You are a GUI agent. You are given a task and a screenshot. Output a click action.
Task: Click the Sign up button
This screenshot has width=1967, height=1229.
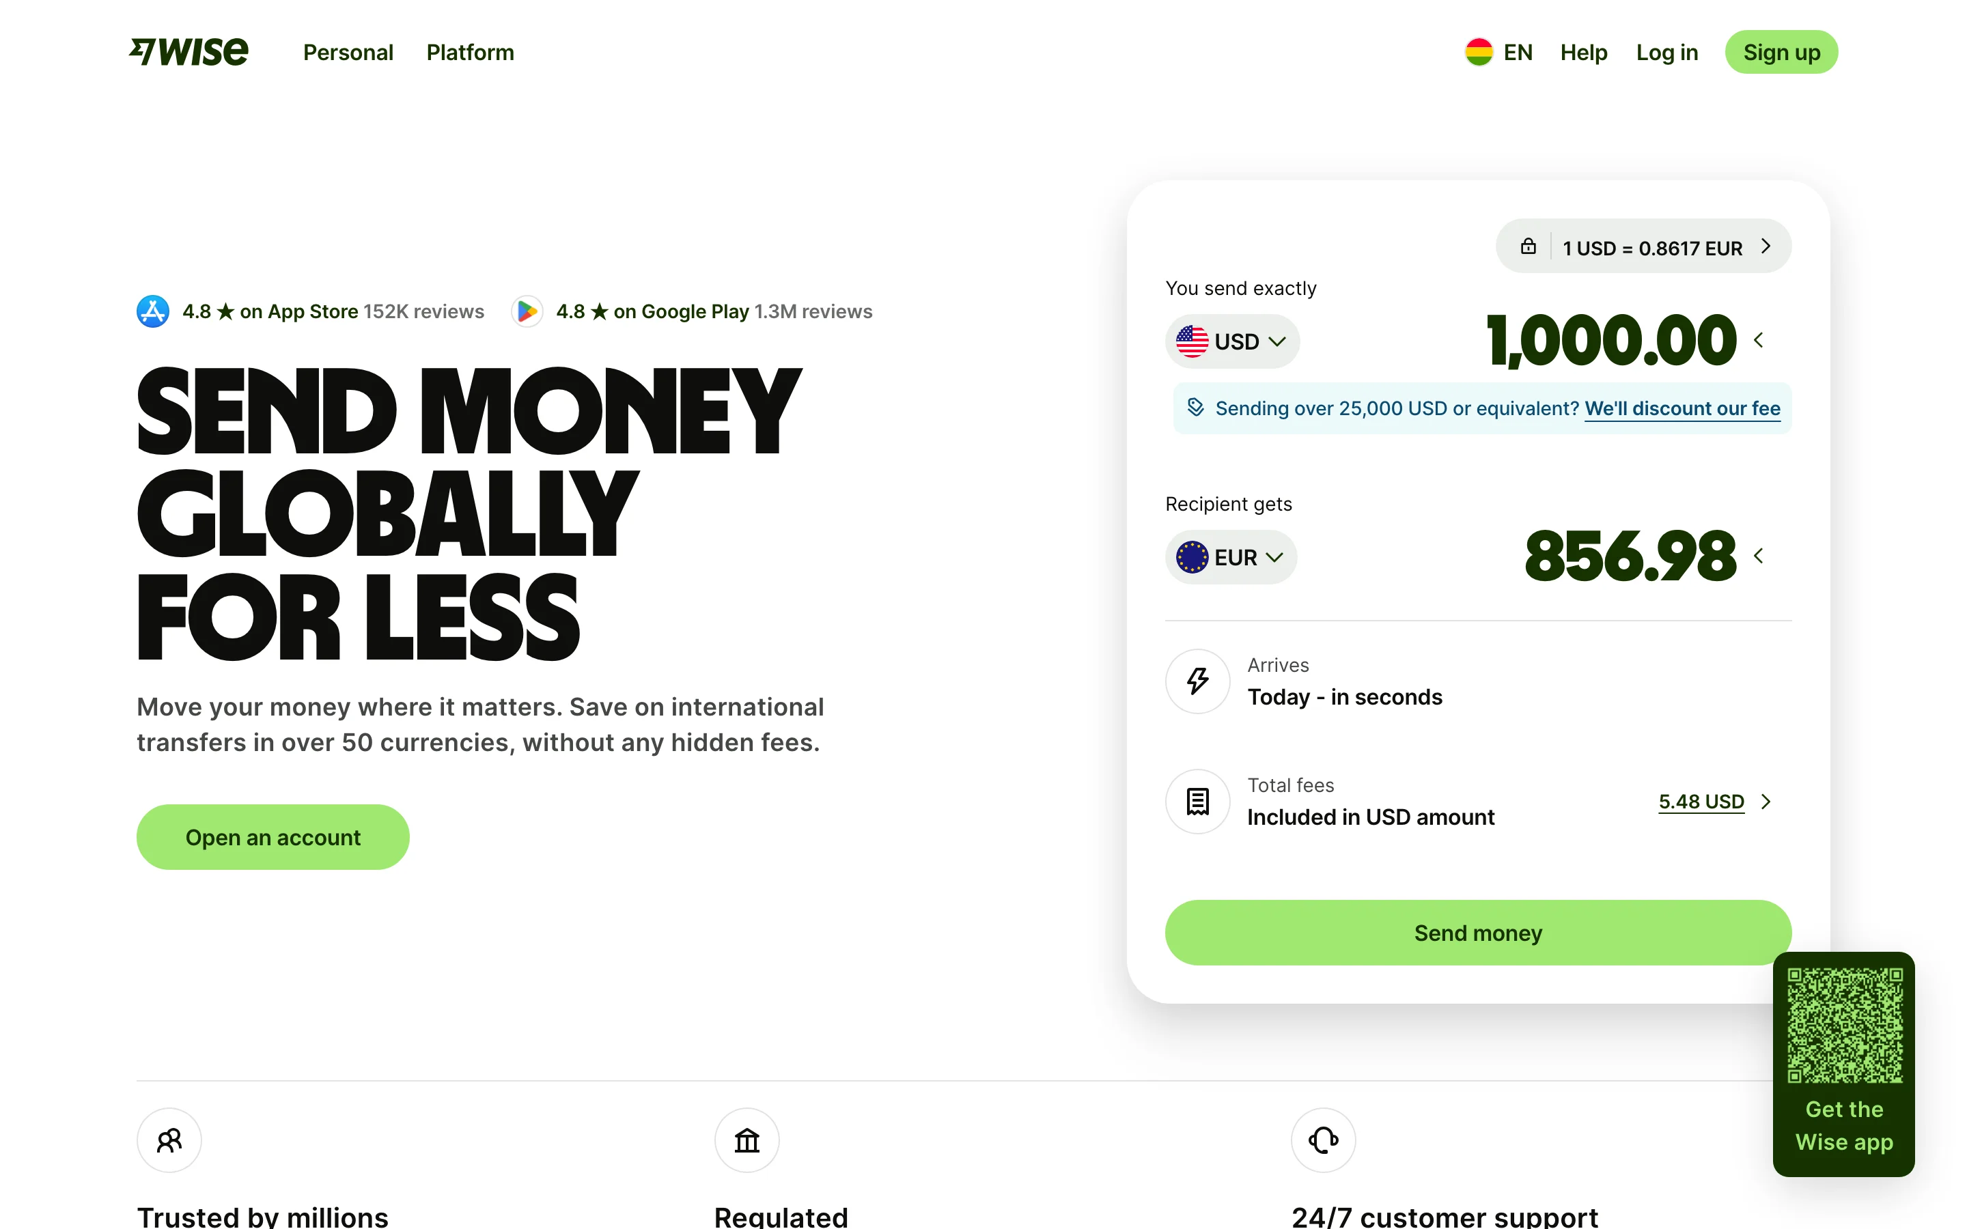1781,53
